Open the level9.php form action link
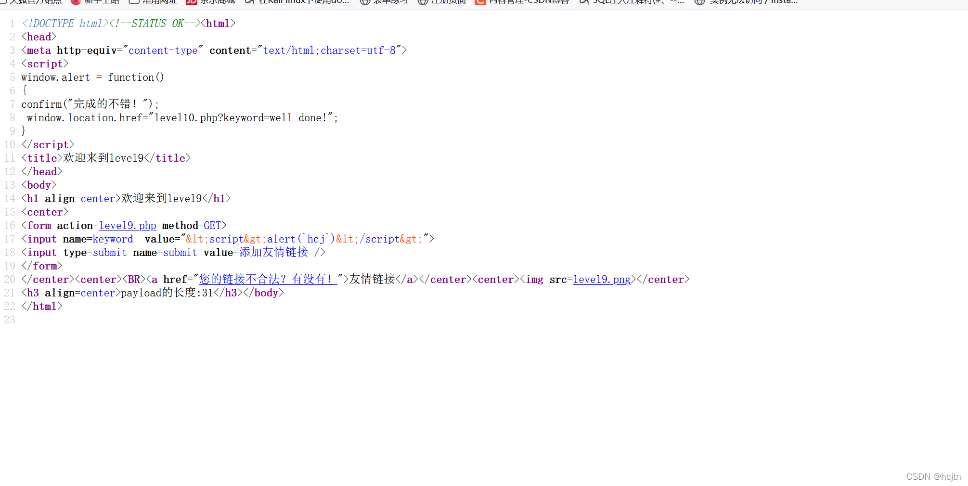 128,225
